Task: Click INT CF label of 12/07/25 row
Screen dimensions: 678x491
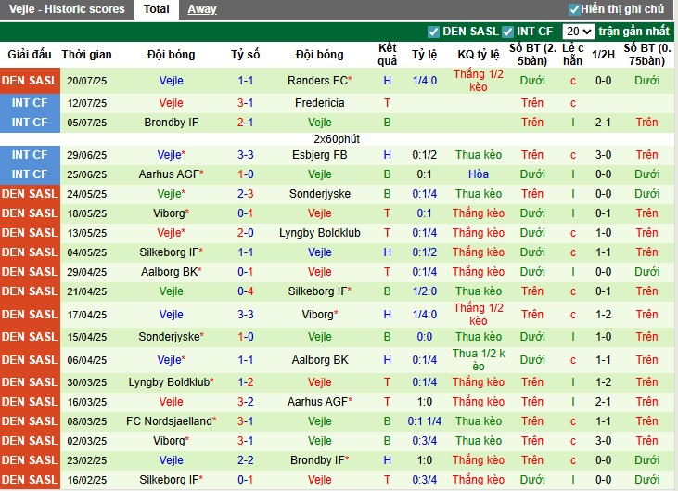Action: [x=30, y=103]
